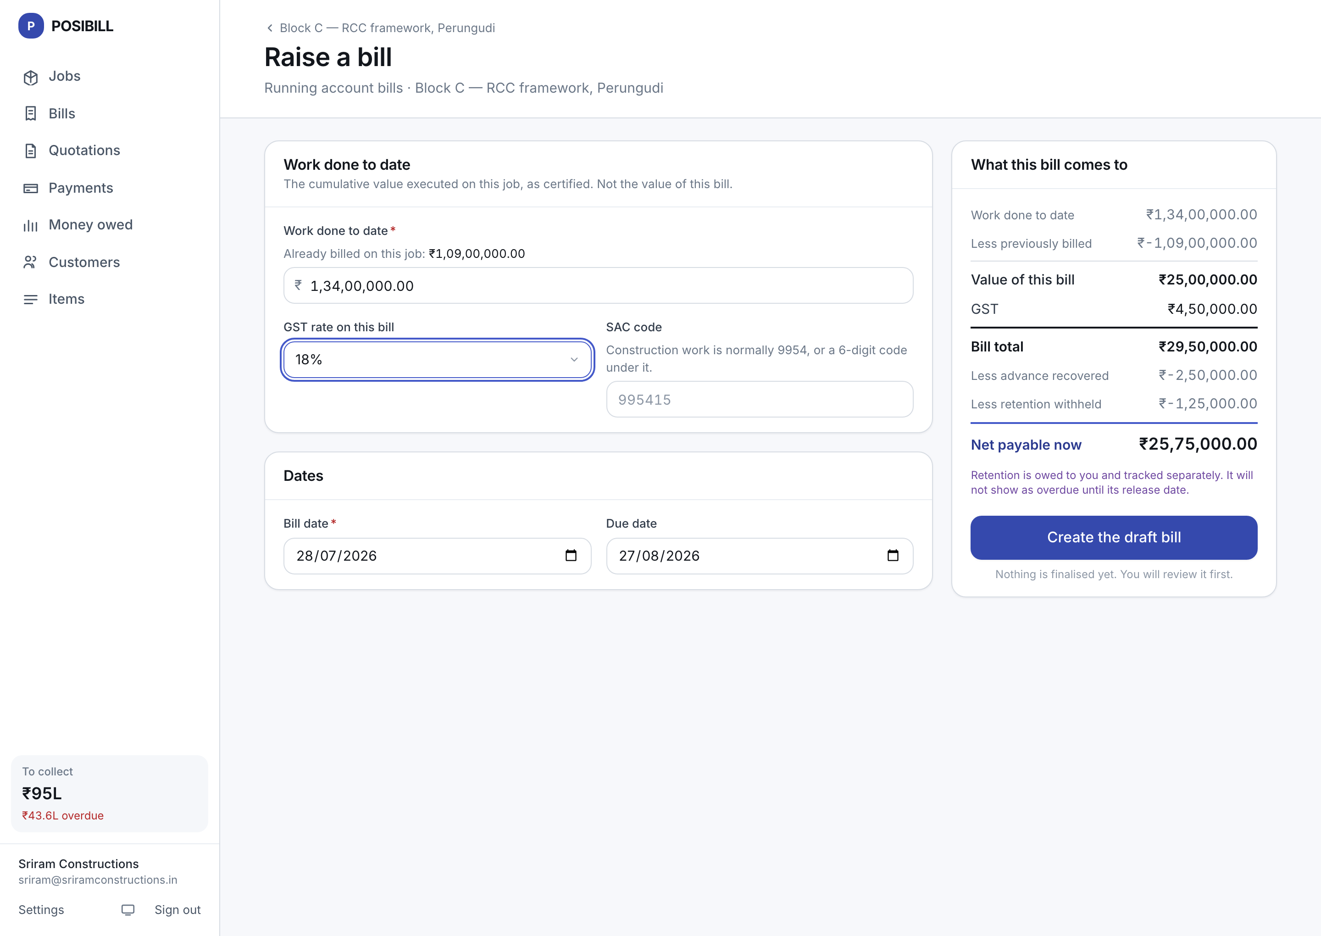Click the Retention is owed to you note

1111,482
